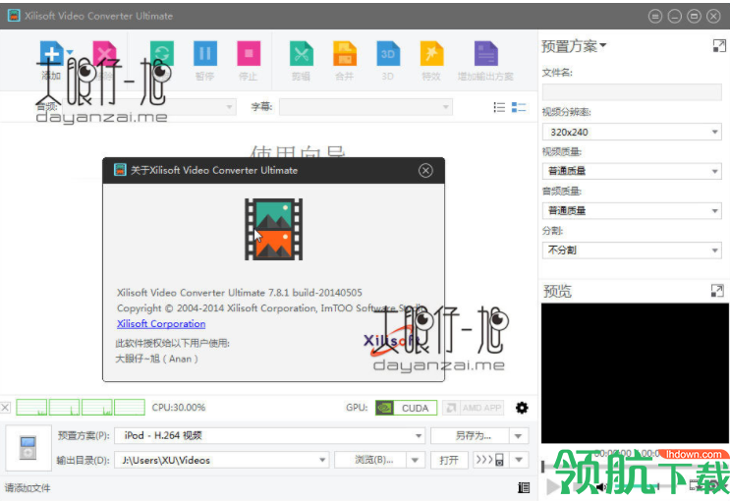Expand the preview panel

[x=717, y=291]
